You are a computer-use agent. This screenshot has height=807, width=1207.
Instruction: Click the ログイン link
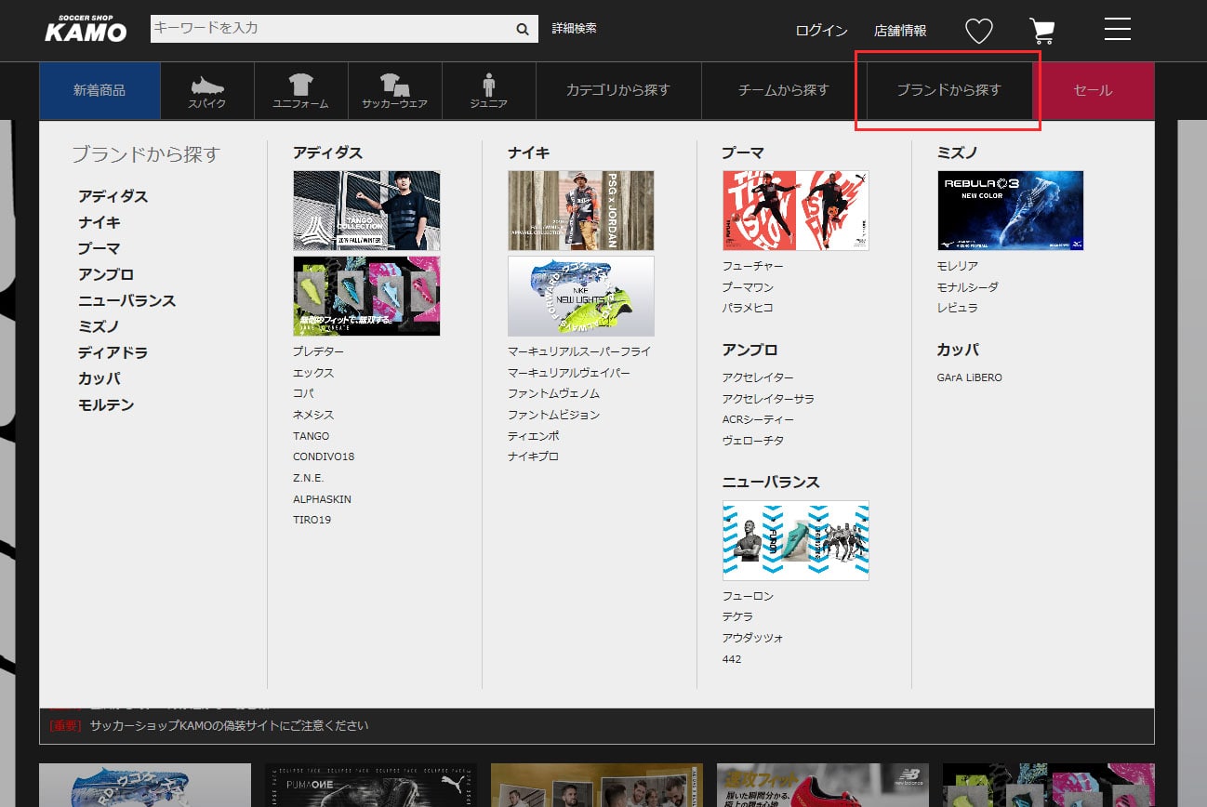click(x=821, y=31)
